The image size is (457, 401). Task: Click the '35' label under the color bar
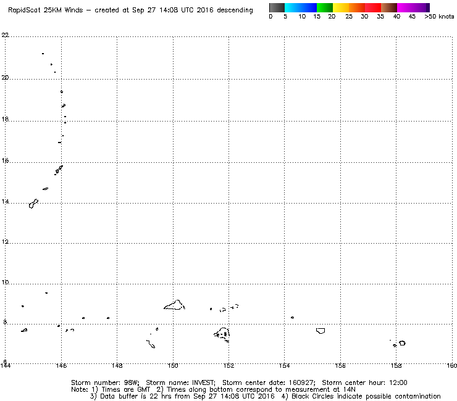click(380, 17)
